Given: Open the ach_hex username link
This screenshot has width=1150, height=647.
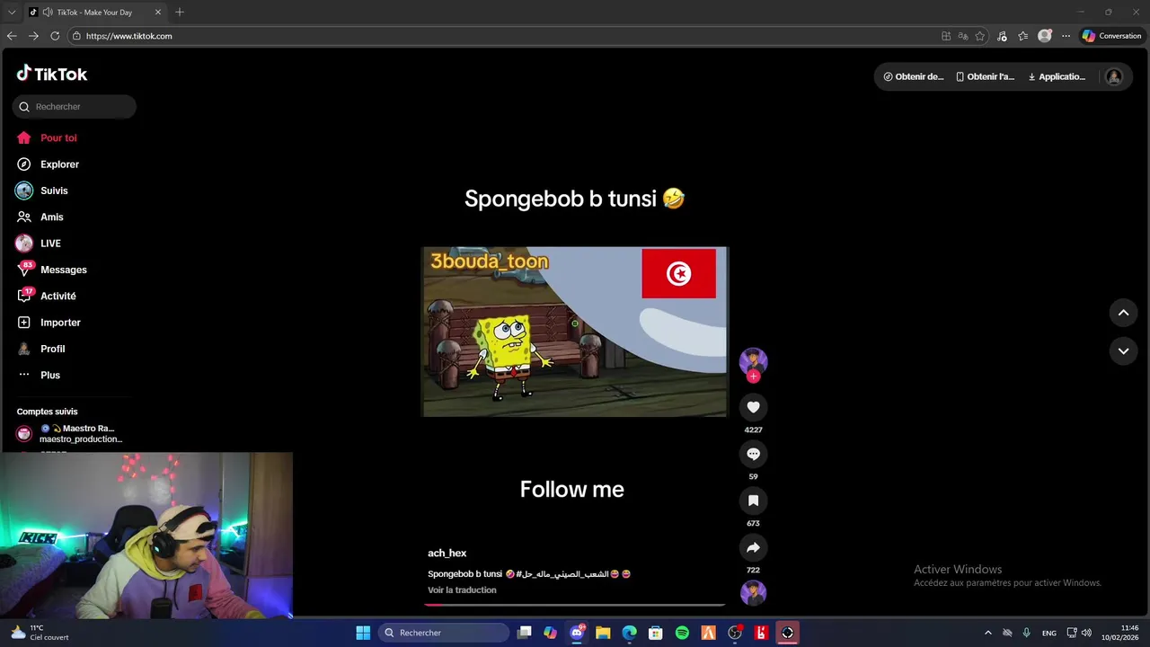Looking at the screenshot, I should click(x=447, y=554).
